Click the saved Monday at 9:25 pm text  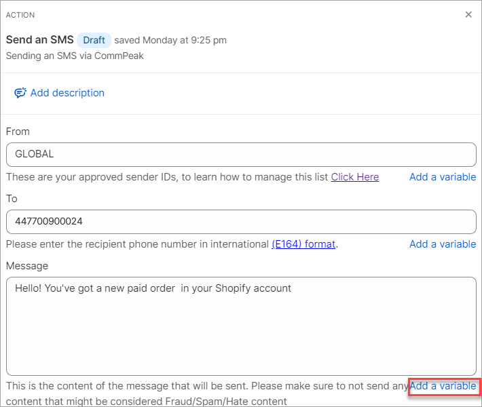[x=170, y=40]
